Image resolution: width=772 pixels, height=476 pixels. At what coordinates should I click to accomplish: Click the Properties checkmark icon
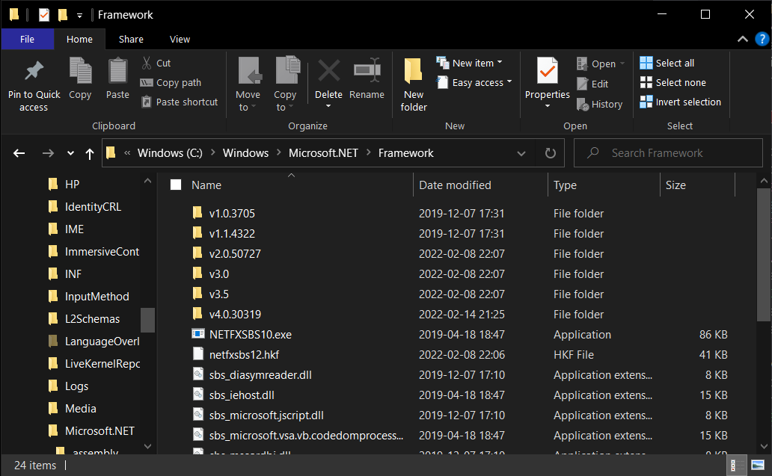coord(548,71)
